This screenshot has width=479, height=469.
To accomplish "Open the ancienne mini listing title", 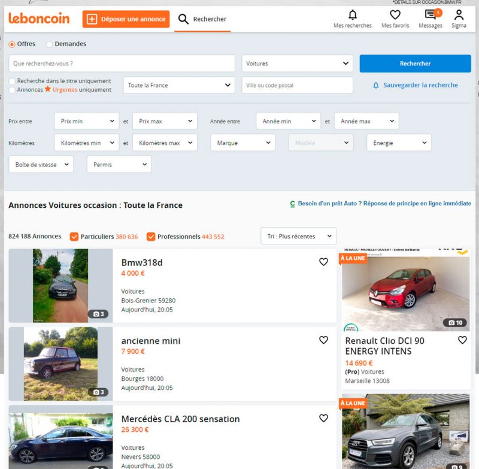I will [151, 341].
